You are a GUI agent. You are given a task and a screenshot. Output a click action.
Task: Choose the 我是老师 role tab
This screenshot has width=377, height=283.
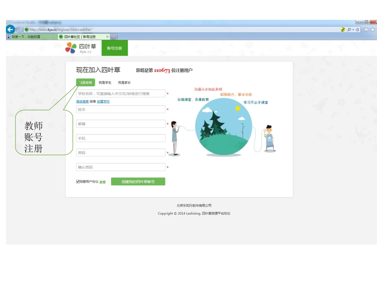click(x=86, y=83)
